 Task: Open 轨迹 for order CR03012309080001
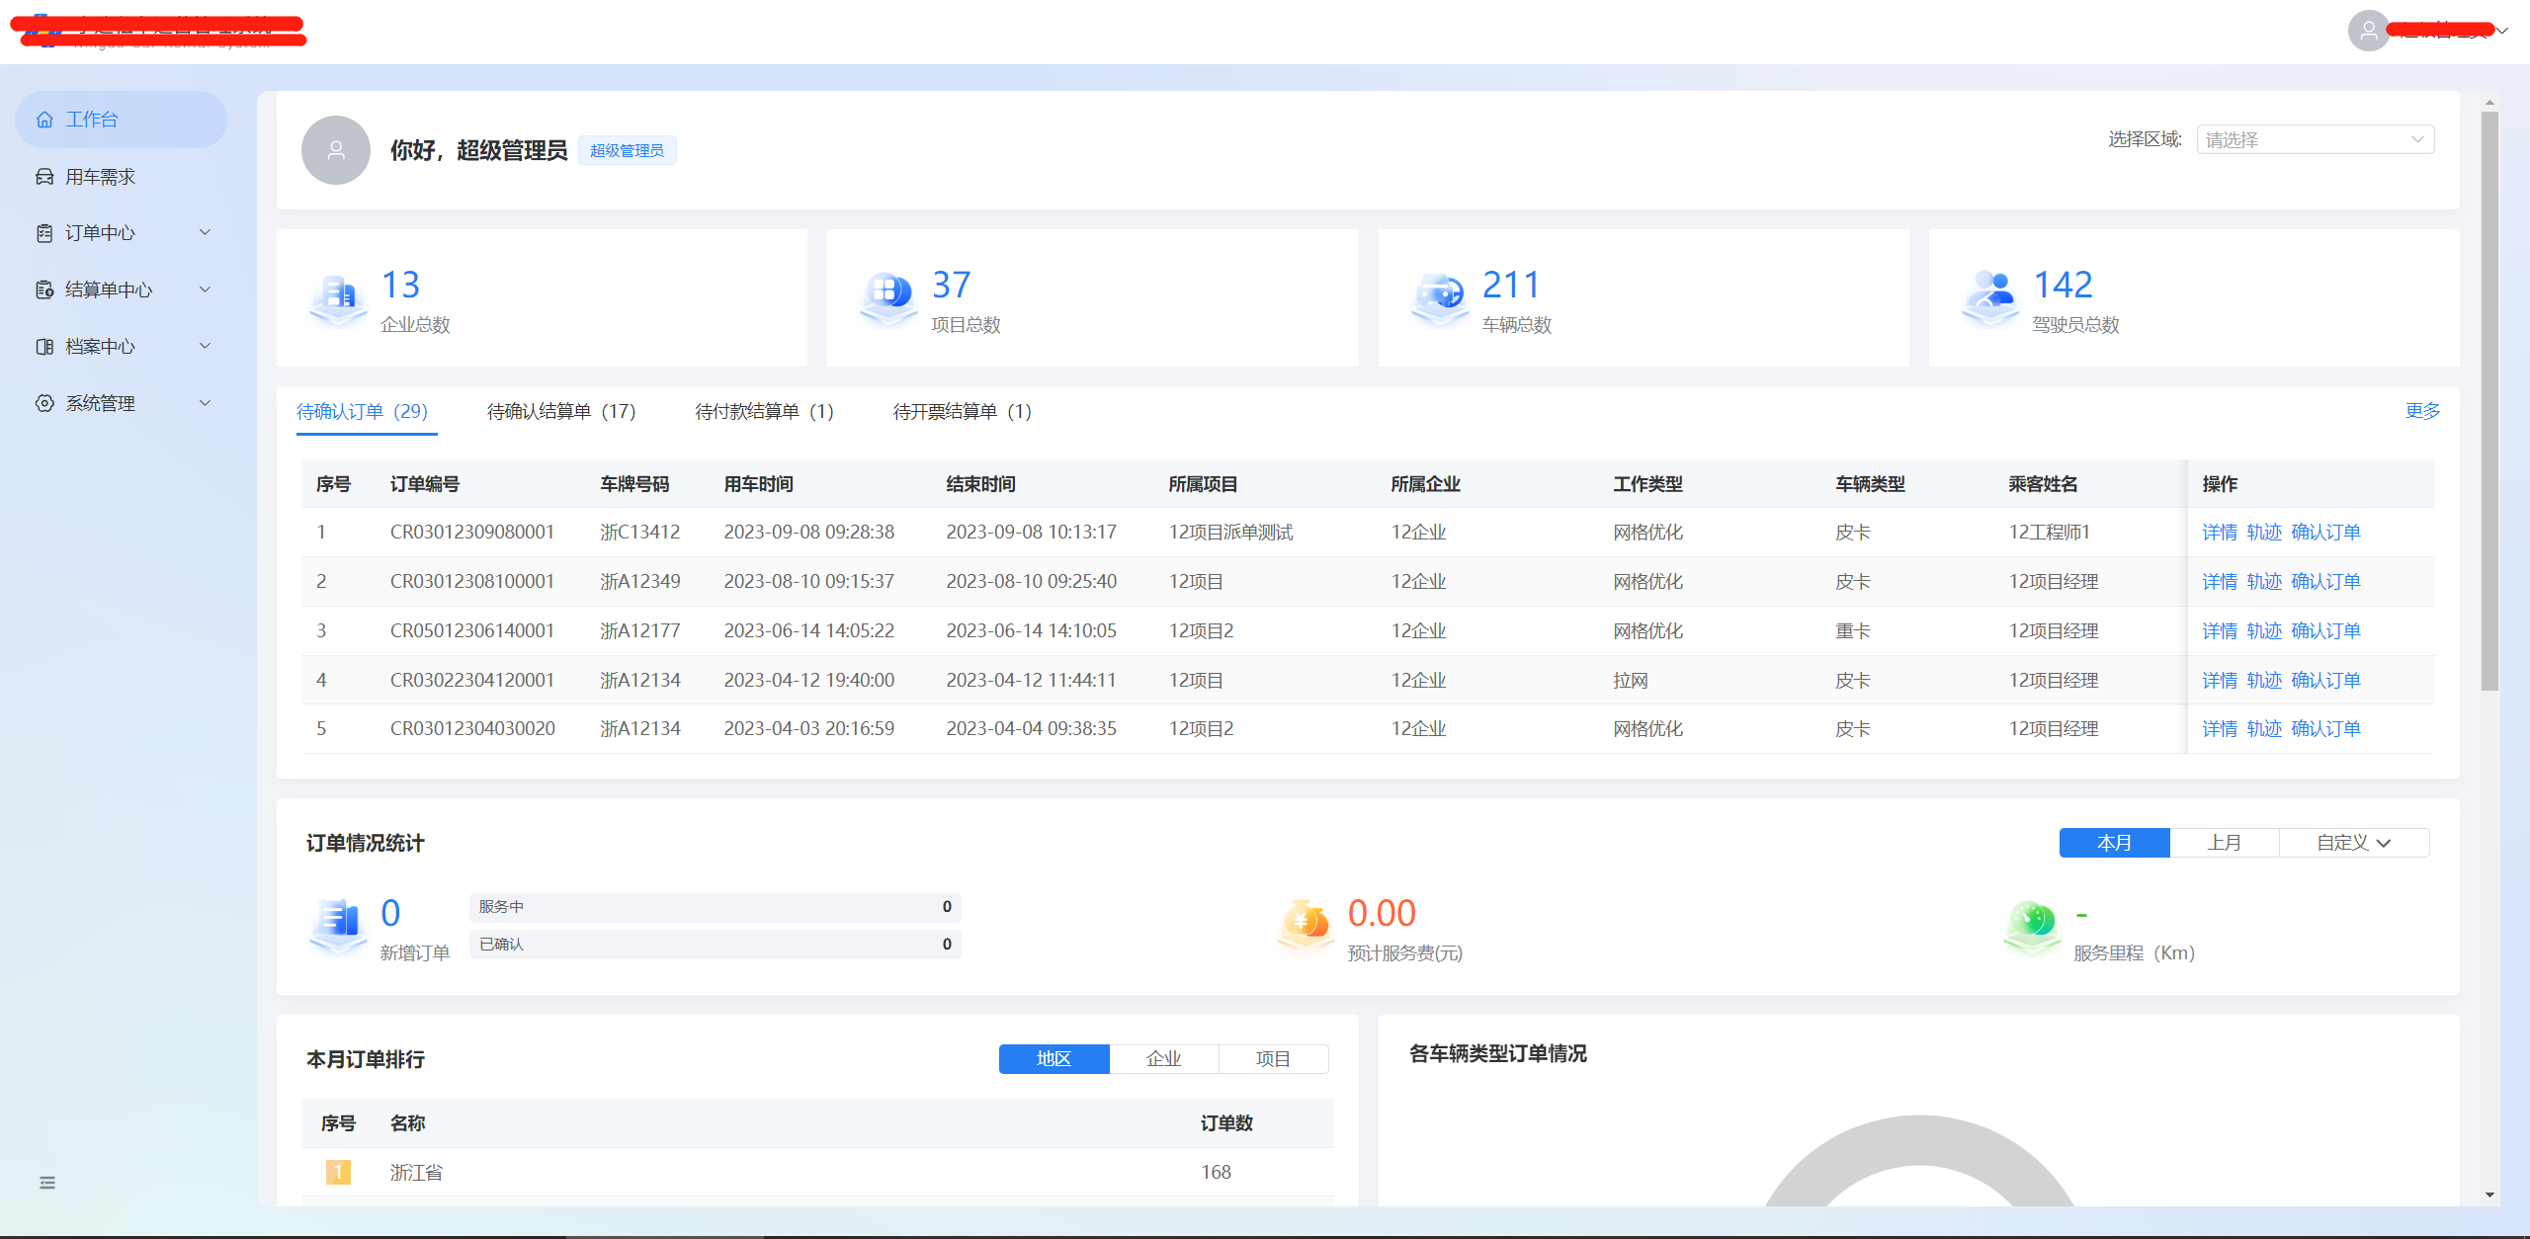coord(2264,533)
